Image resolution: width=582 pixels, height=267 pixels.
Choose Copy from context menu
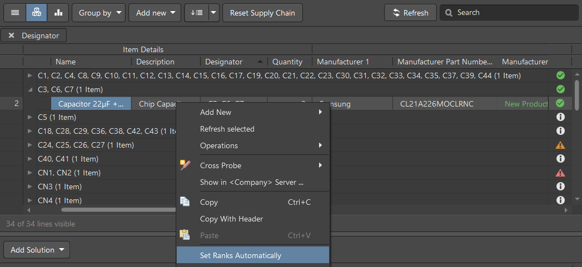[x=253, y=202]
